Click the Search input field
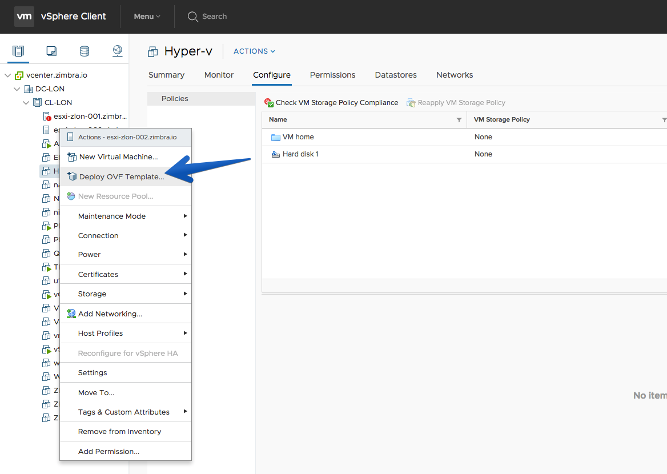This screenshot has width=667, height=474. (x=214, y=17)
